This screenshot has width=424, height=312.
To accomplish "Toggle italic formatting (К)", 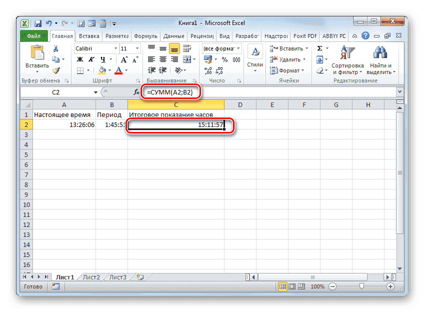I will tap(91, 58).
